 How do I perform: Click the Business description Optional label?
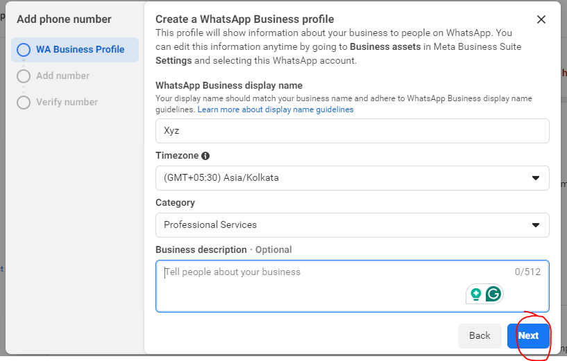coord(223,250)
